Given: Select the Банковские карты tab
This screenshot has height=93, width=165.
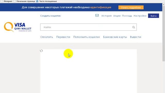Looking at the screenshot, I should click(x=115, y=37).
